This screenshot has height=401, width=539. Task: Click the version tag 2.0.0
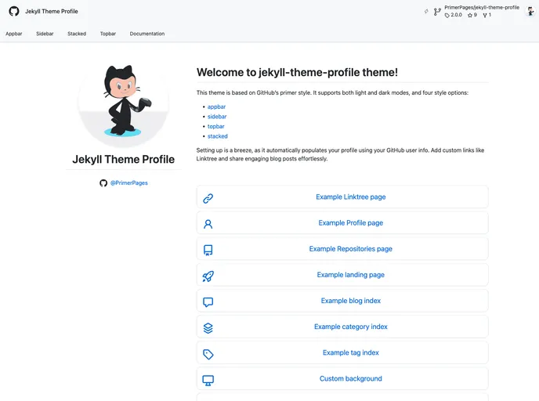454,15
